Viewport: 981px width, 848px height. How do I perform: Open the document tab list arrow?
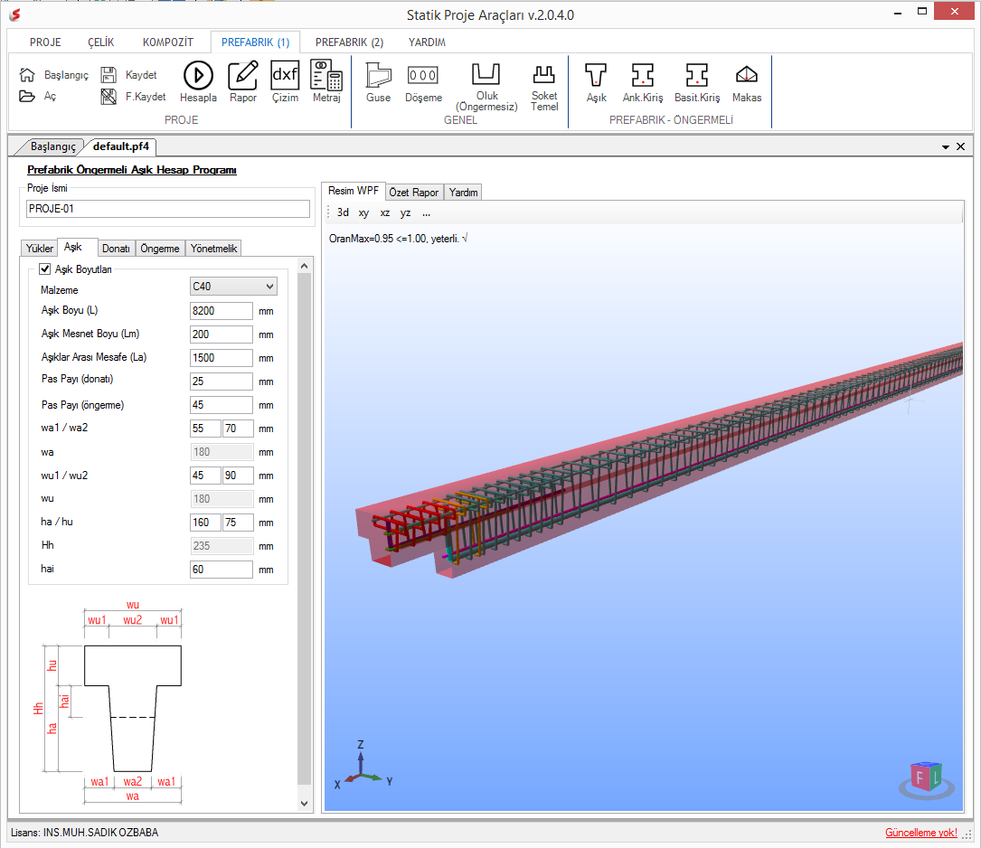[946, 147]
